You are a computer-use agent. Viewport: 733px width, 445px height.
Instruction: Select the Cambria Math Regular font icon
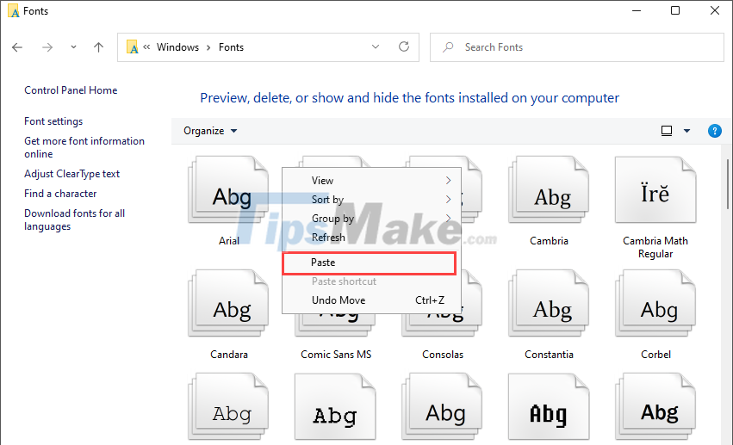point(655,189)
